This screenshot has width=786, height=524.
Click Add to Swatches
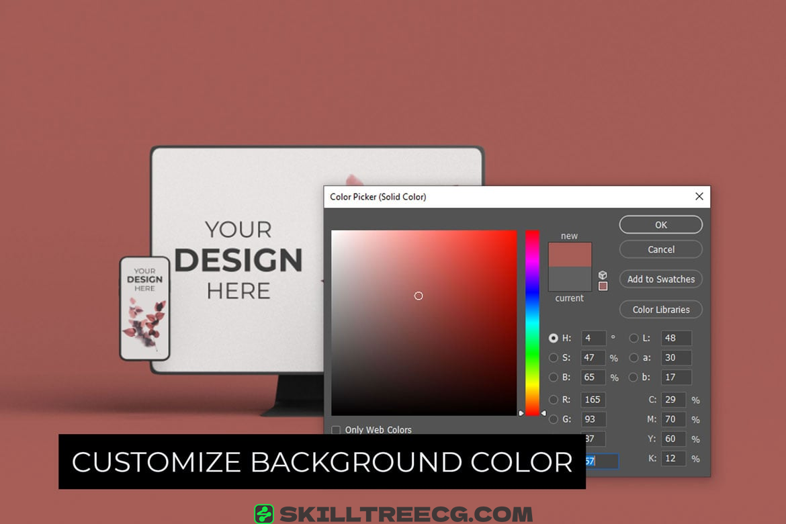pos(660,279)
